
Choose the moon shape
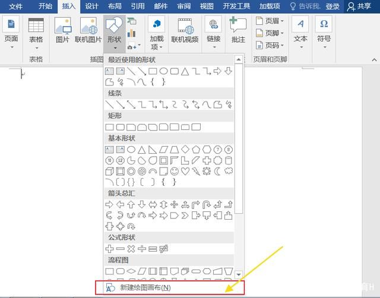[x=218, y=172]
